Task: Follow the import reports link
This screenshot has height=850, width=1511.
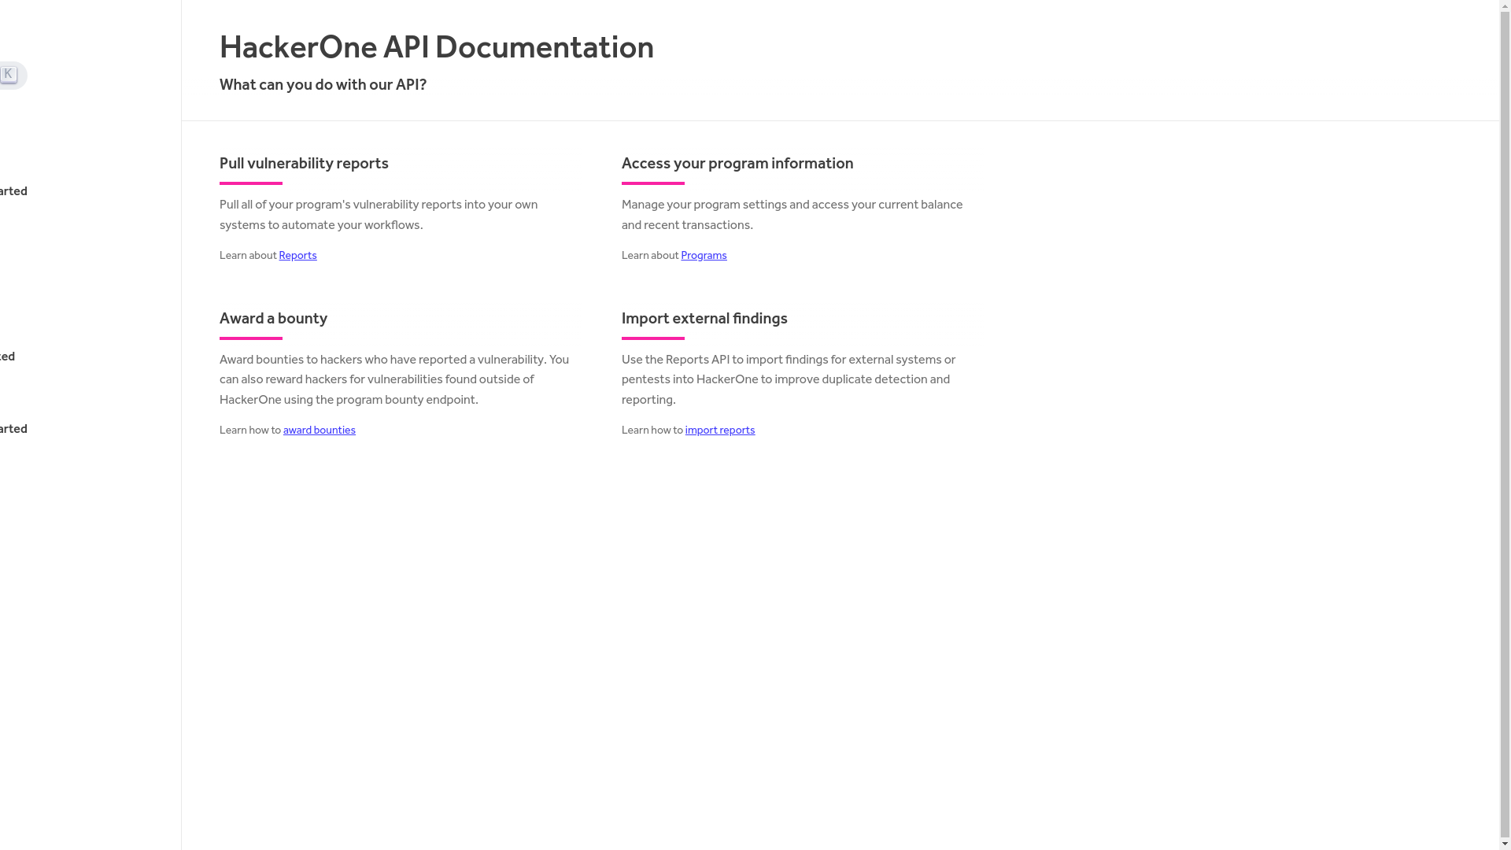Action: tap(720, 431)
